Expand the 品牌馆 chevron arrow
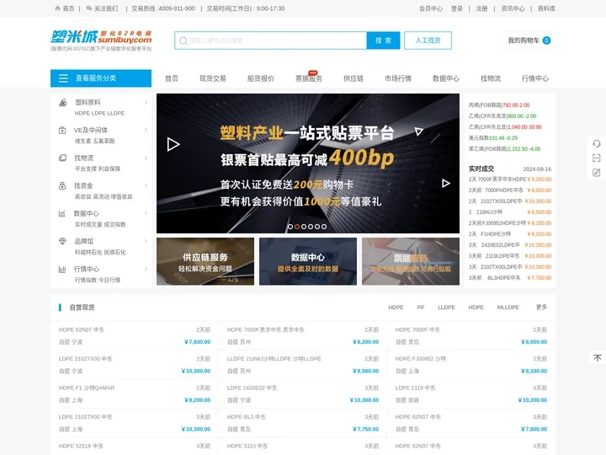 tap(146, 242)
